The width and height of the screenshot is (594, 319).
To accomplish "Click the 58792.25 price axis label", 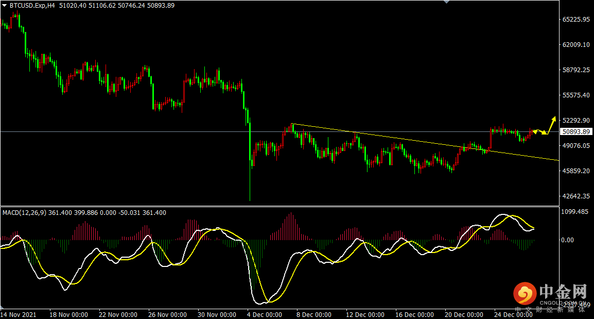I will click(576, 70).
